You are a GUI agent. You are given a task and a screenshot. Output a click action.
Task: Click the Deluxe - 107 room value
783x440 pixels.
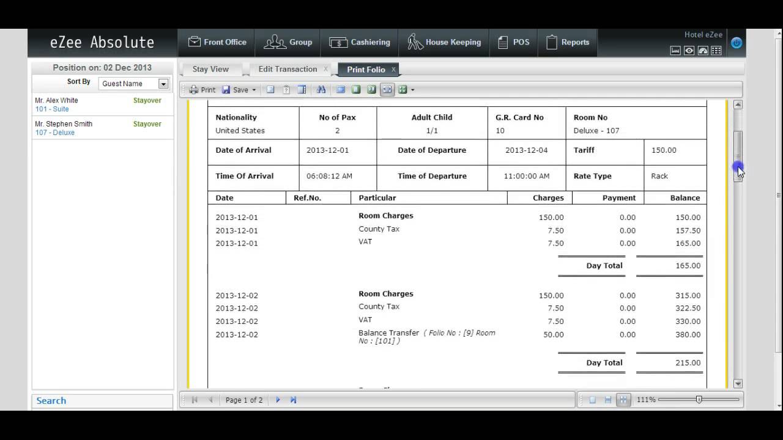pyautogui.click(x=596, y=131)
